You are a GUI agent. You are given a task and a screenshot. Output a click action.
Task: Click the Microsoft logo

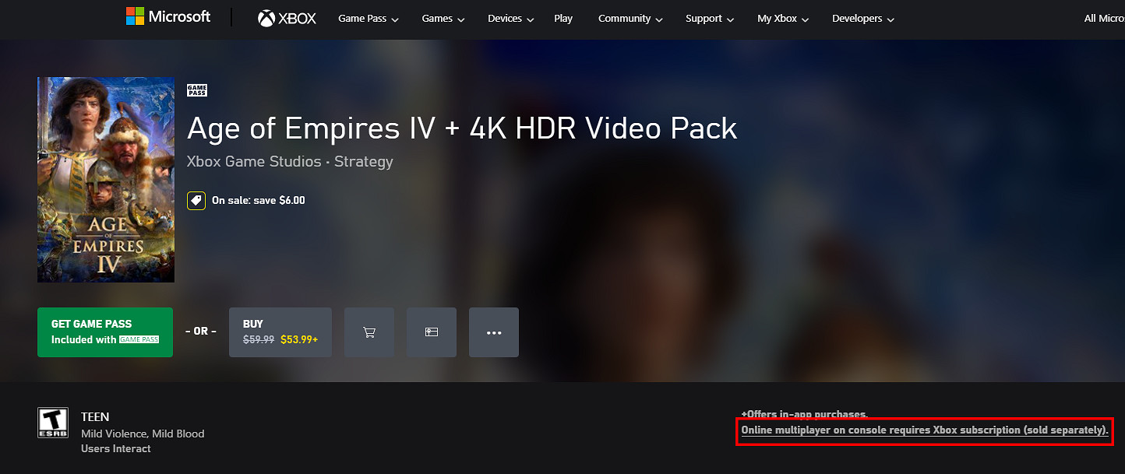coord(168,17)
